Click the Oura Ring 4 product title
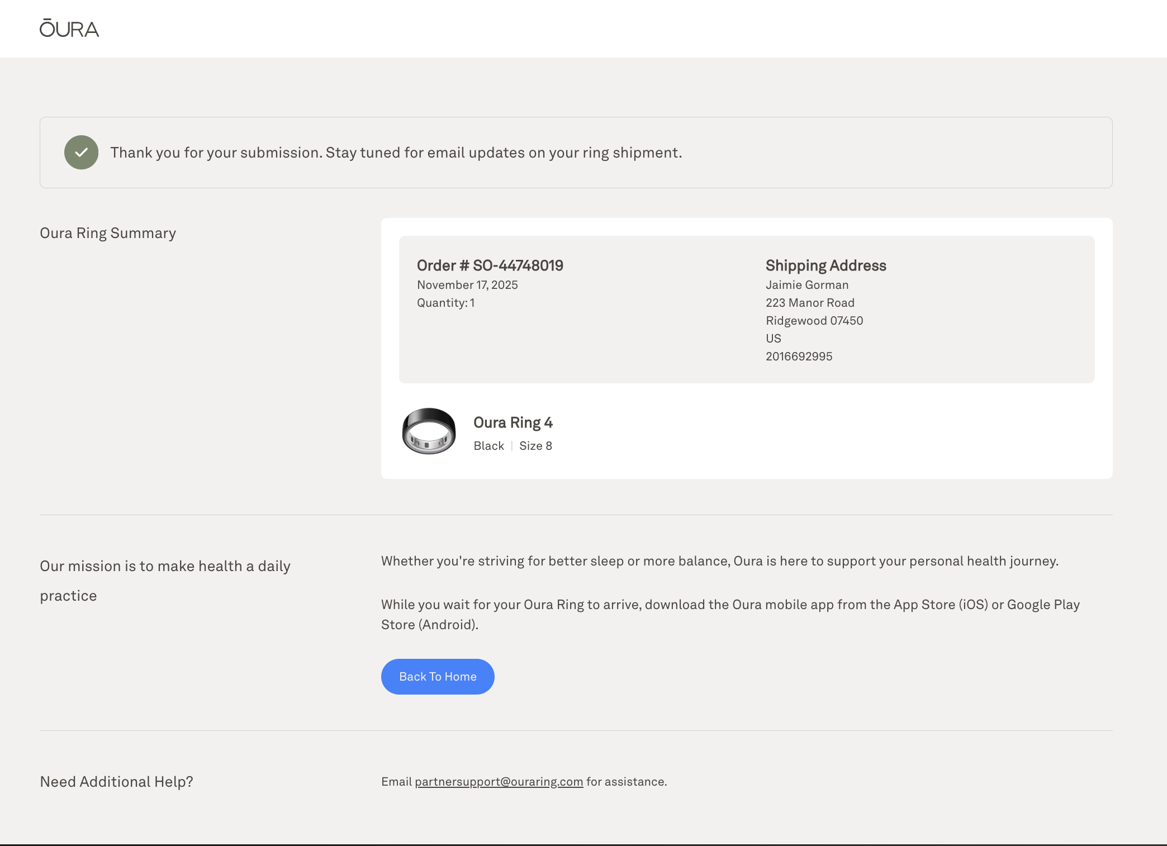 click(513, 422)
